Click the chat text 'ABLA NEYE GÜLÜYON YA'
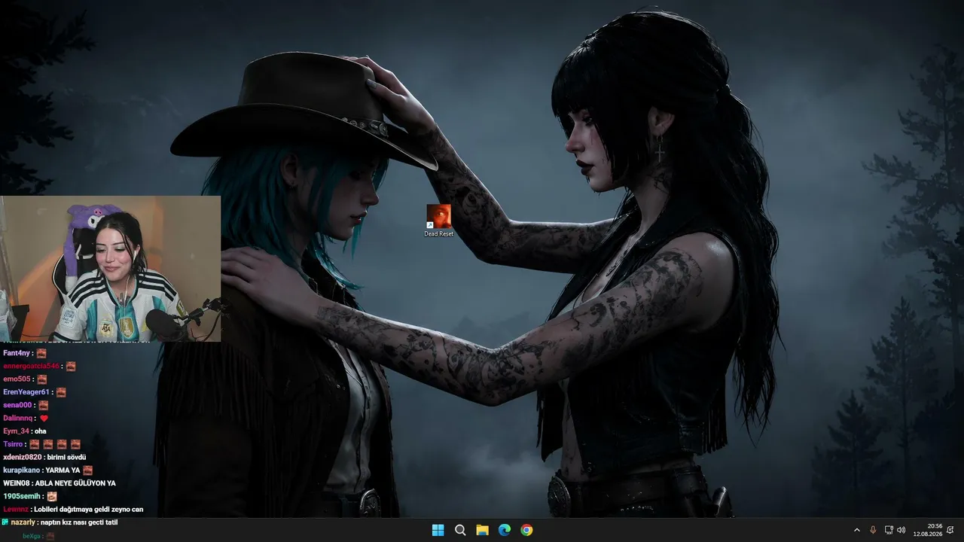 pyautogui.click(x=75, y=483)
